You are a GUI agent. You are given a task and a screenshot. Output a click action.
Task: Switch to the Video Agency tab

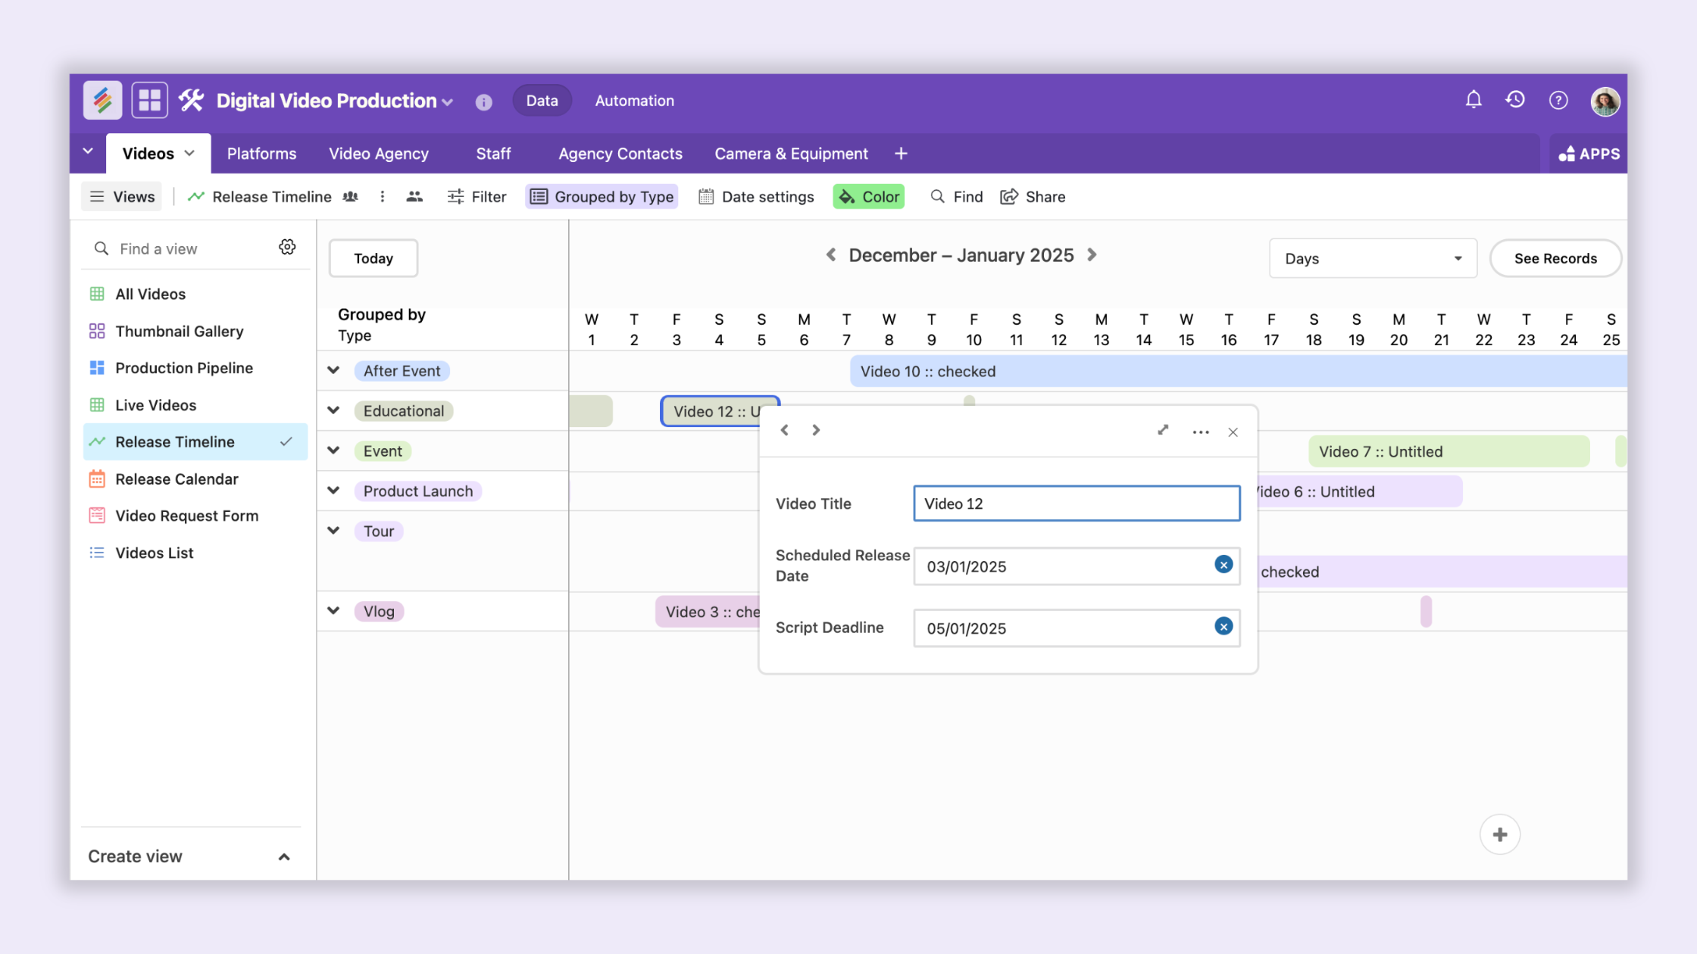[379, 154]
